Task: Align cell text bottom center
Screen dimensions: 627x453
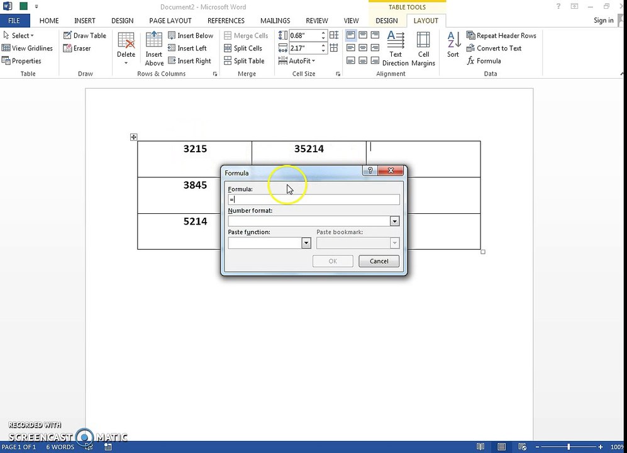Action: click(363, 60)
